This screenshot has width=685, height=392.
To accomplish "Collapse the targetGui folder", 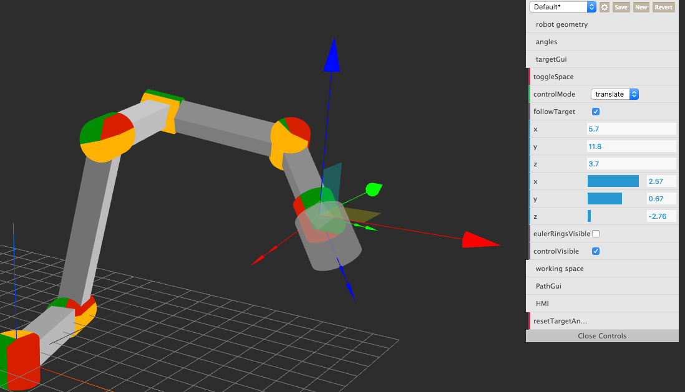I will [602, 59].
